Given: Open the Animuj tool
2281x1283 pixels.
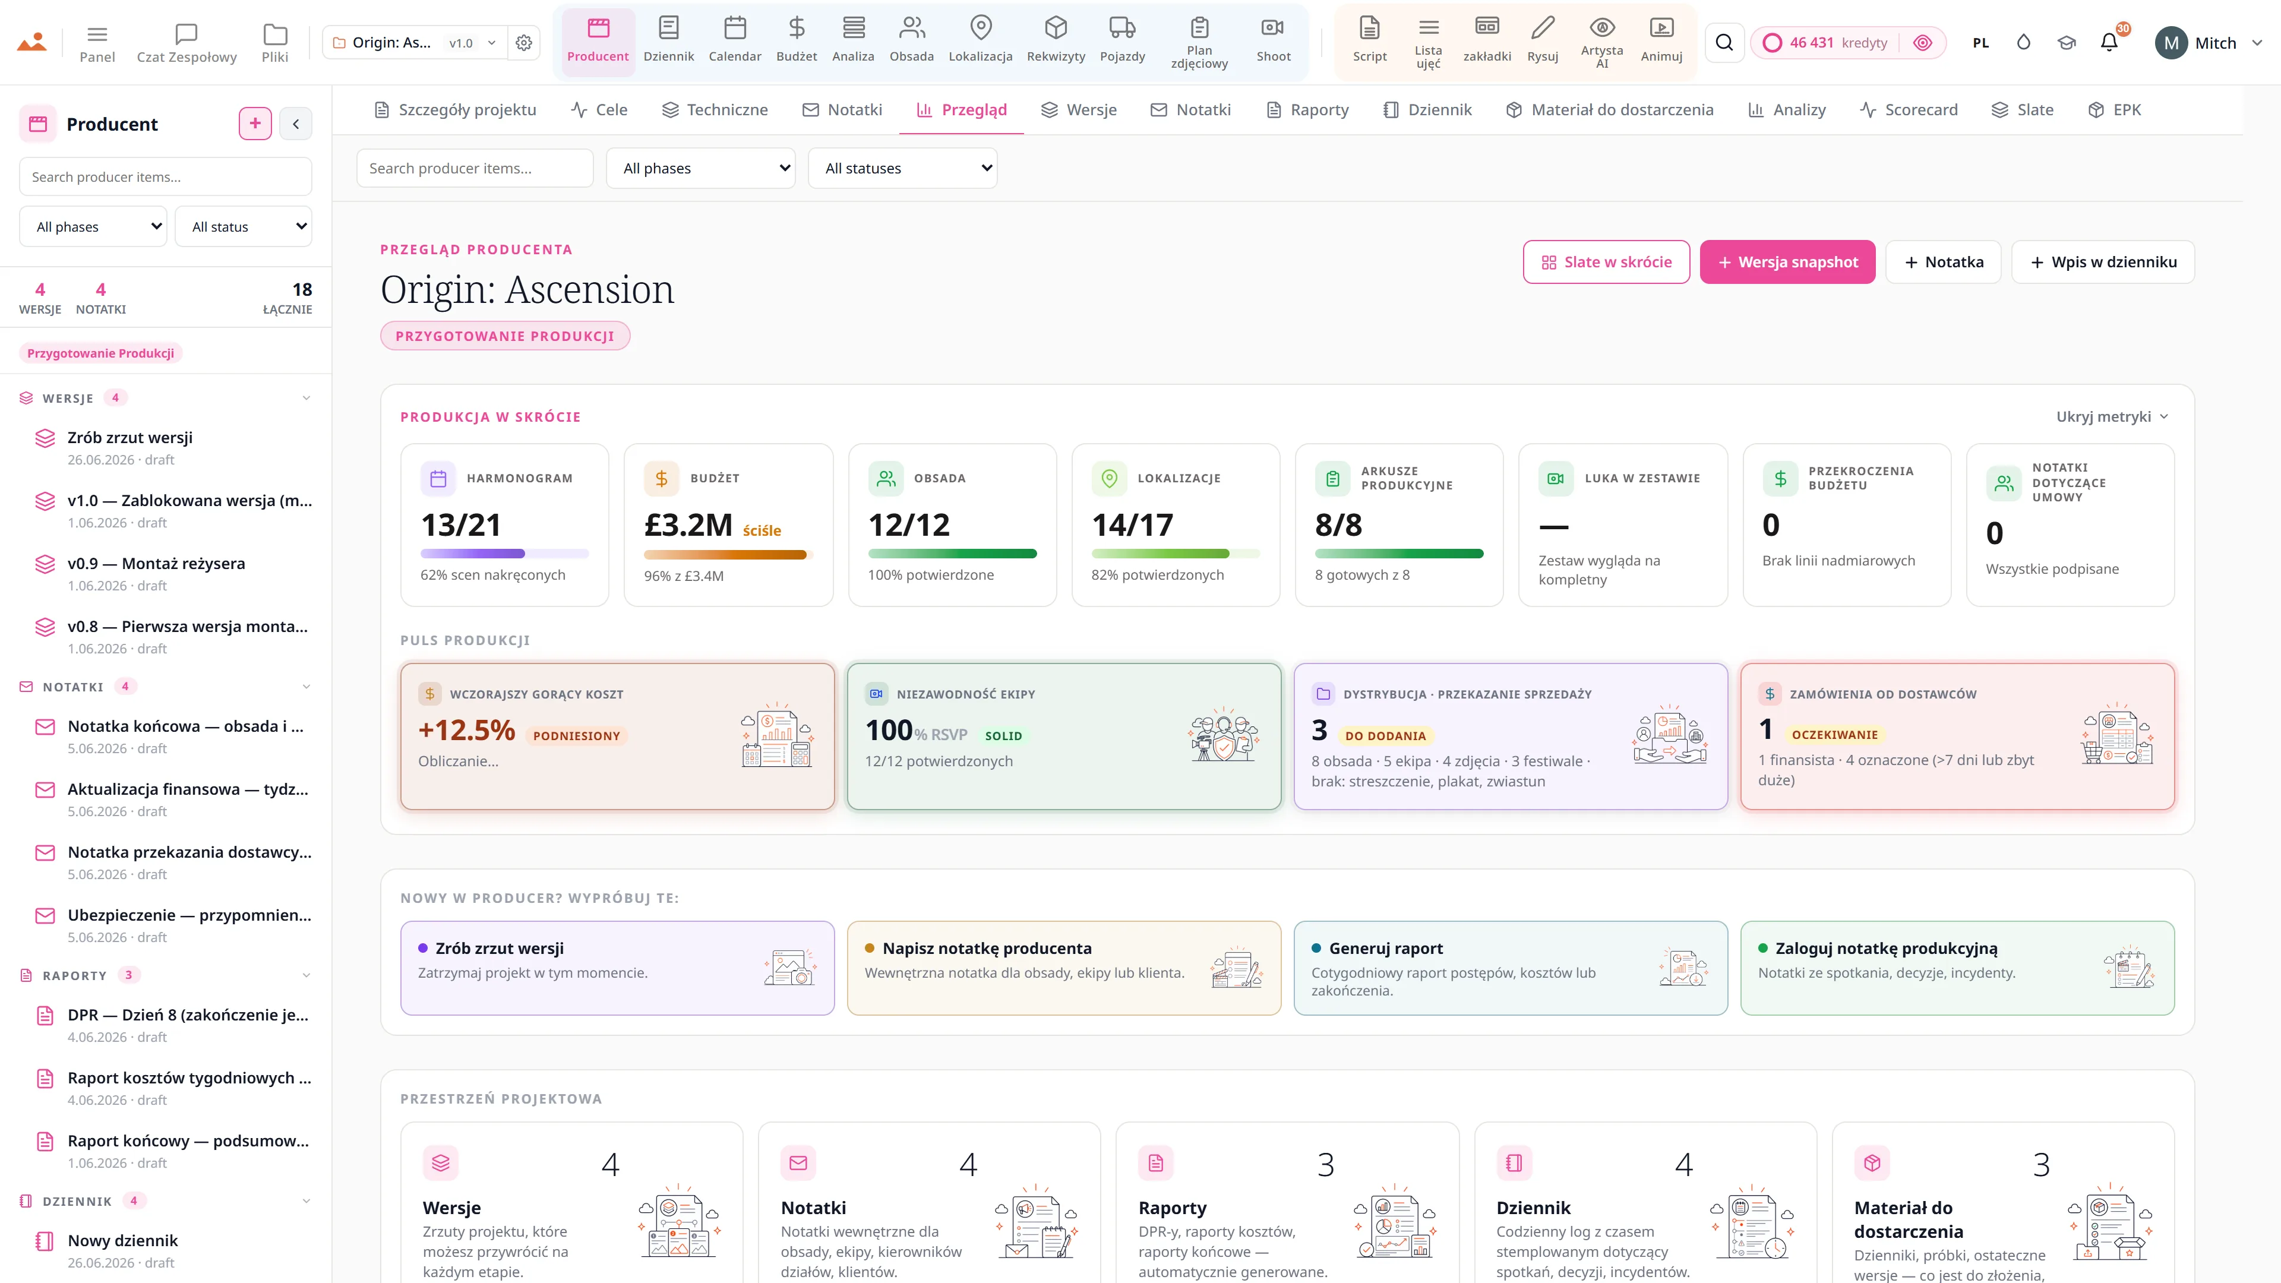Looking at the screenshot, I should coord(1661,41).
